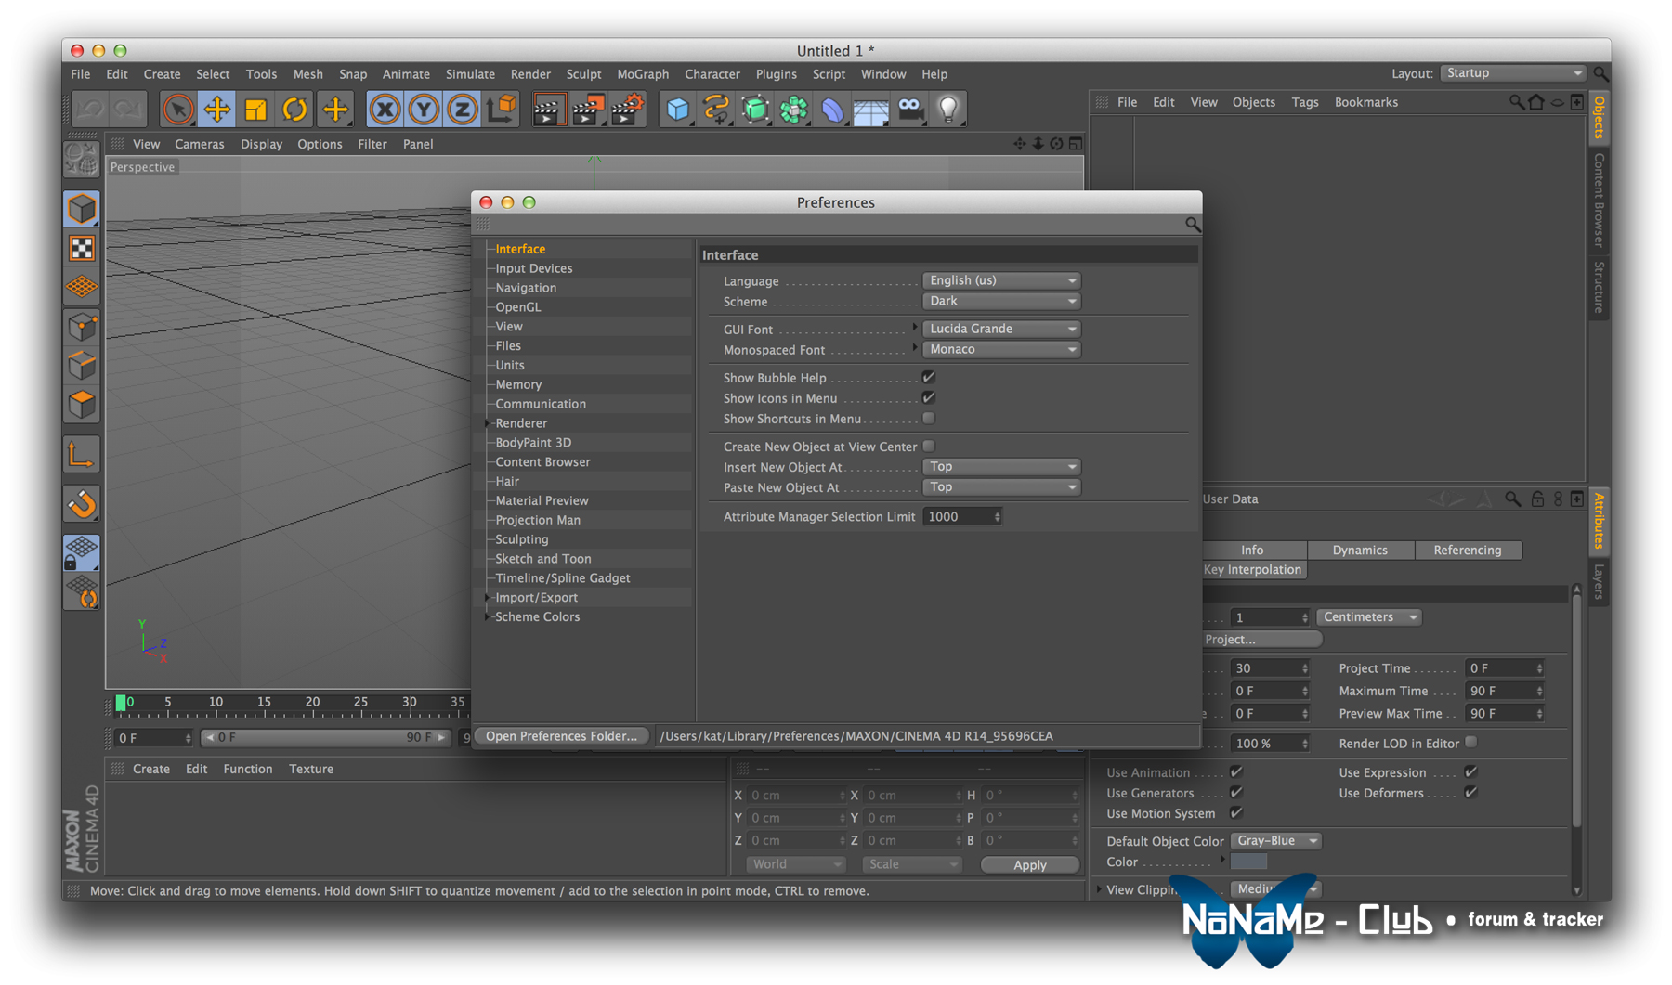Click the Maximum Time 90 F field
The height and width of the screenshot is (985, 1672).
click(x=1504, y=691)
